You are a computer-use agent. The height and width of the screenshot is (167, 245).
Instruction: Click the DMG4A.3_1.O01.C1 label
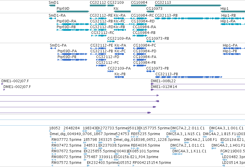pos(226,128)
